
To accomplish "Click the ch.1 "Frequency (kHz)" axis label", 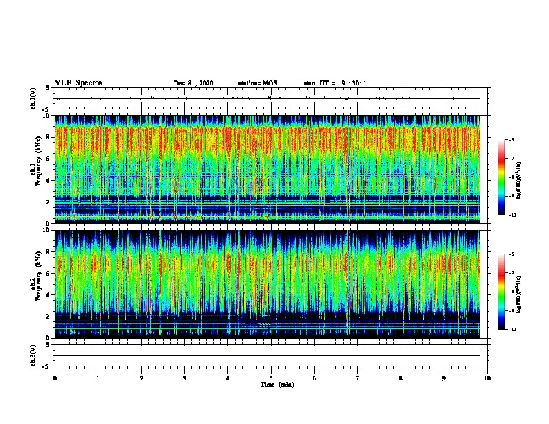I will pos(37,161).
